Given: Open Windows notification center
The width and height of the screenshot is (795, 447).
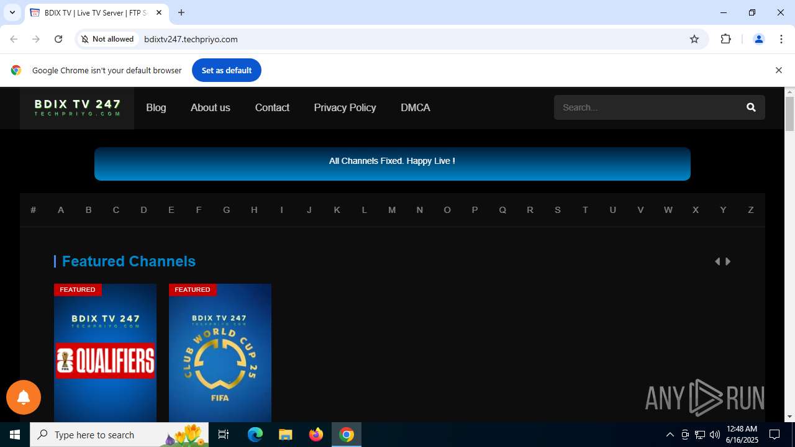Looking at the screenshot, I should point(775,435).
